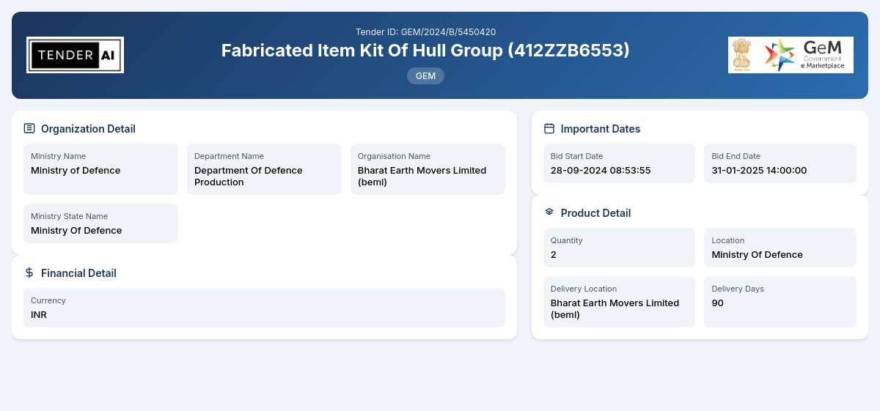Click the Organization Detail list icon
Screen dimensions: 880x411
[29, 128]
